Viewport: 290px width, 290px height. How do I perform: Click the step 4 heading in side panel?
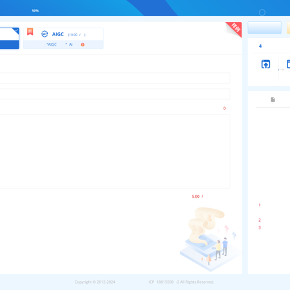click(260, 46)
